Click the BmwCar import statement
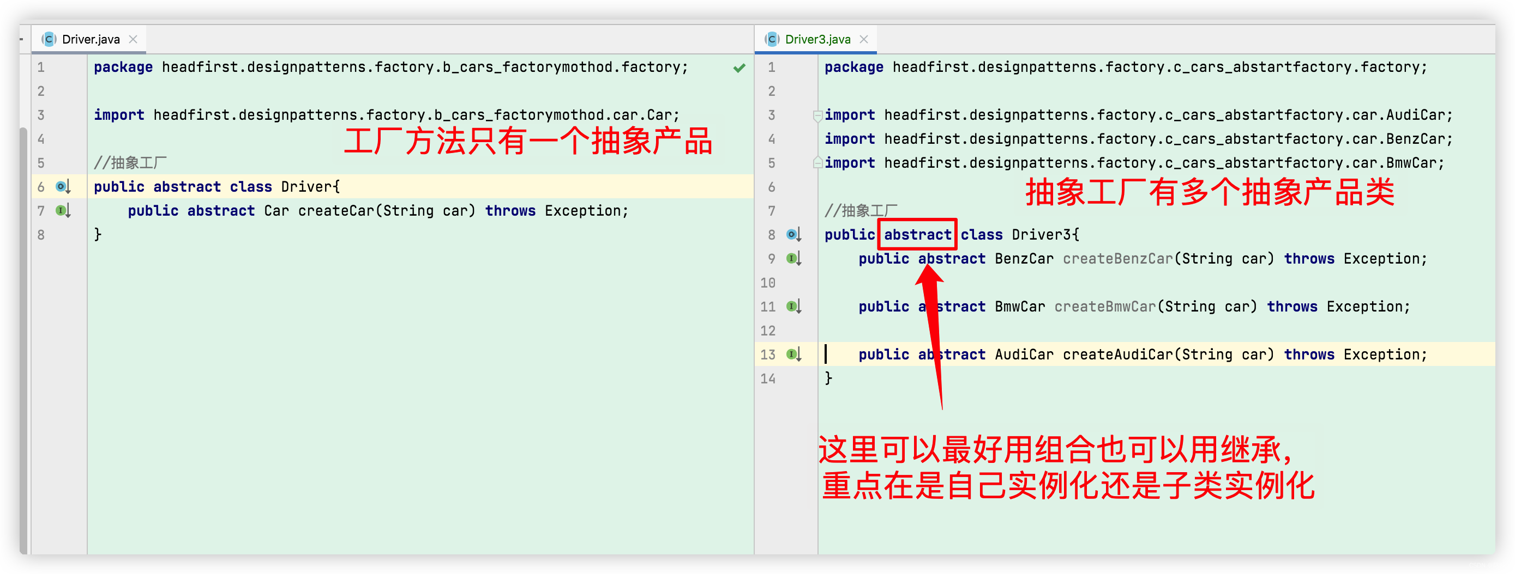1515x574 pixels. [1134, 163]
